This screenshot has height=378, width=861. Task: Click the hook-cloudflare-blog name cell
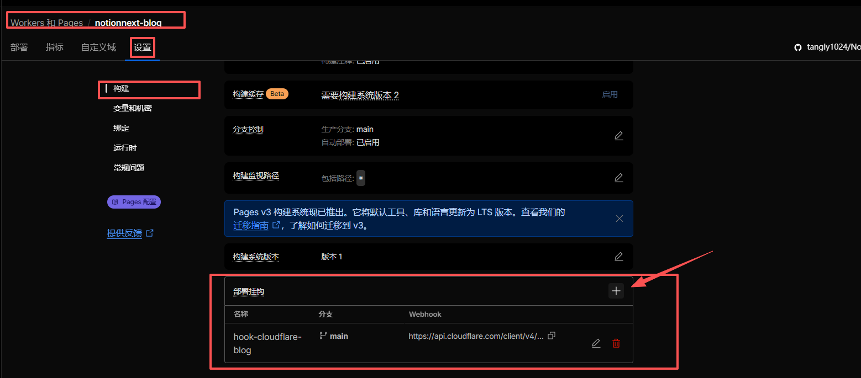(267, 343)
